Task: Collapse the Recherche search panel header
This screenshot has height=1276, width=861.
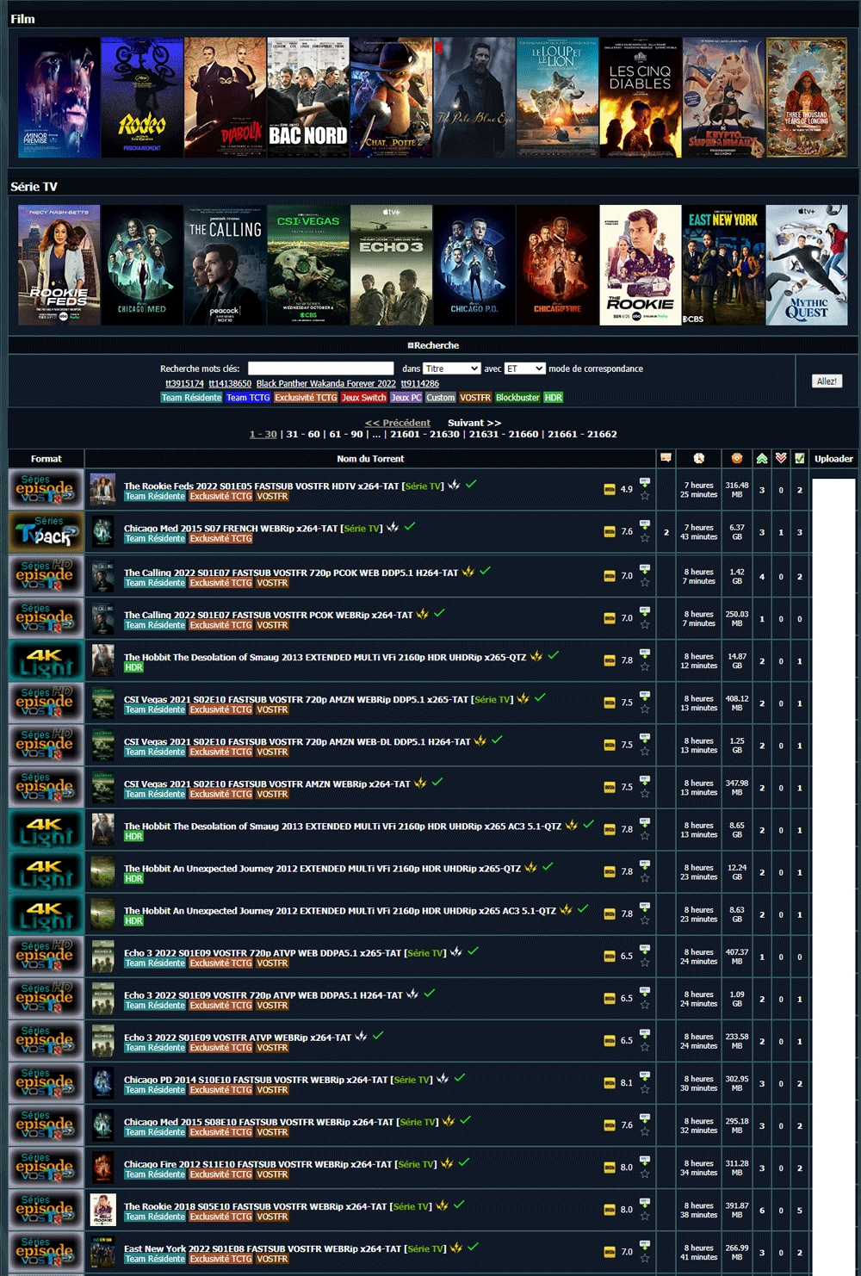Action: 433,345
